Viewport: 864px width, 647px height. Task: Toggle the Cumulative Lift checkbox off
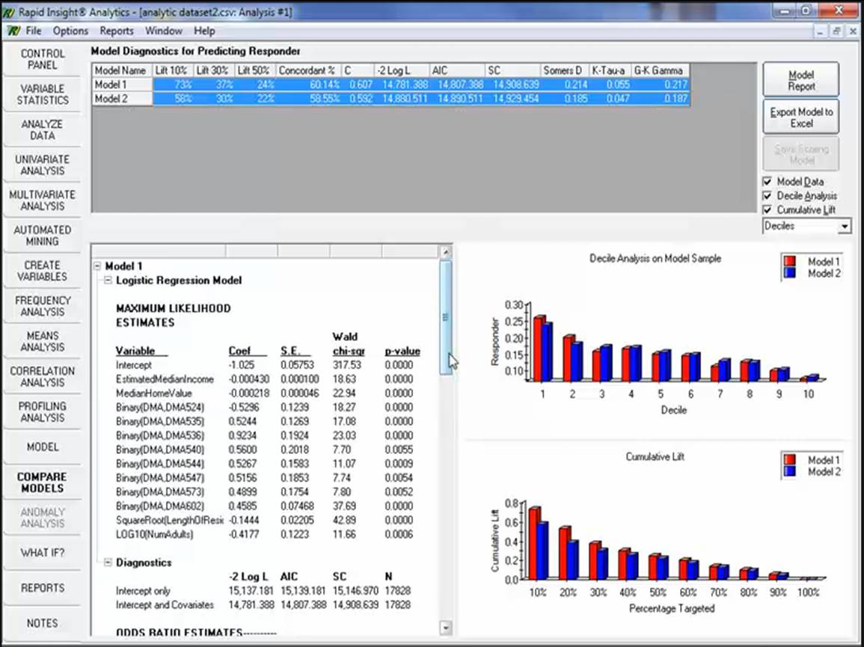point(768,209)
